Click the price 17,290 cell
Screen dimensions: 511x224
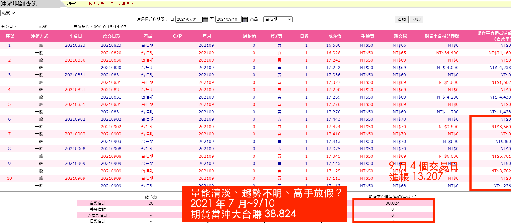click(x=333, y=90)
